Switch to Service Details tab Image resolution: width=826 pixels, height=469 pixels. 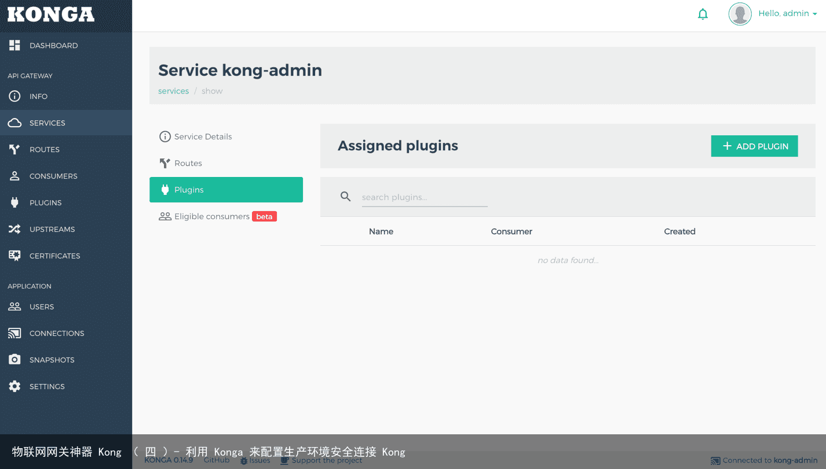pos(226,136)
